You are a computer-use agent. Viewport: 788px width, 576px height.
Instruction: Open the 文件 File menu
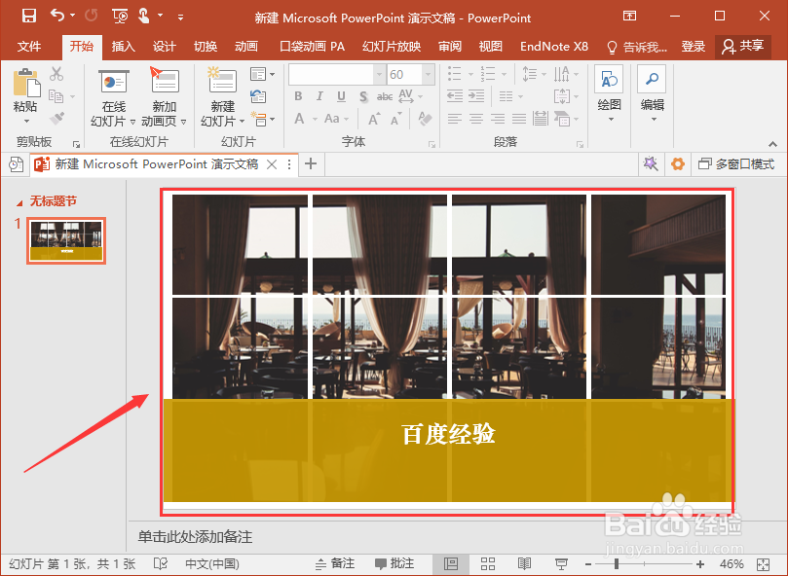(29, 47)
